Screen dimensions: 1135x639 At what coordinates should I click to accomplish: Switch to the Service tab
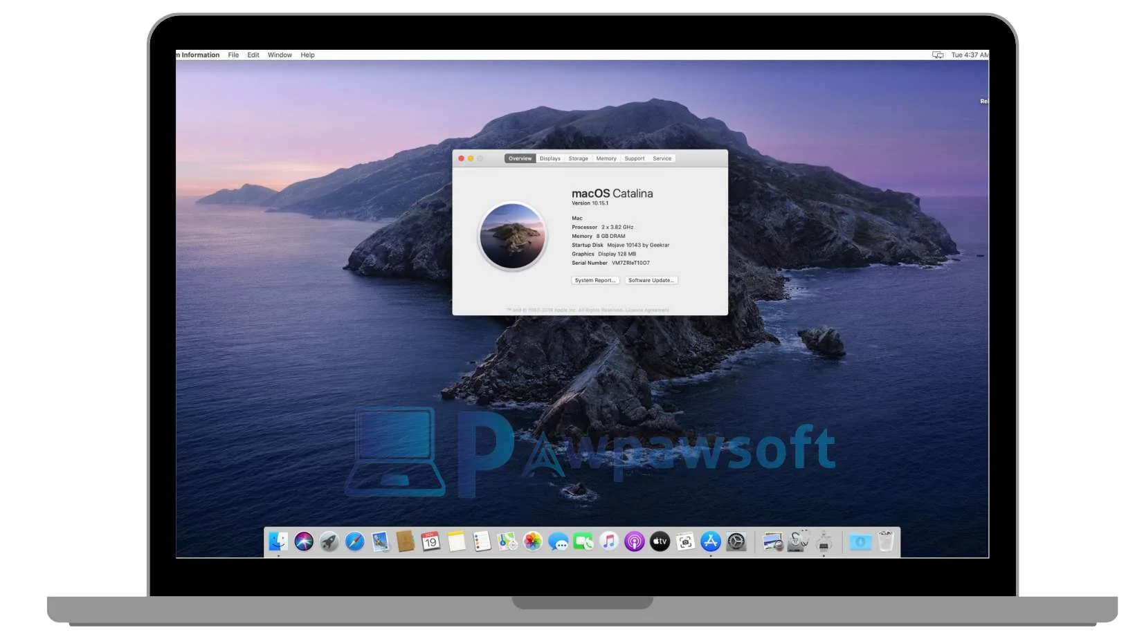tap(662, 158)
